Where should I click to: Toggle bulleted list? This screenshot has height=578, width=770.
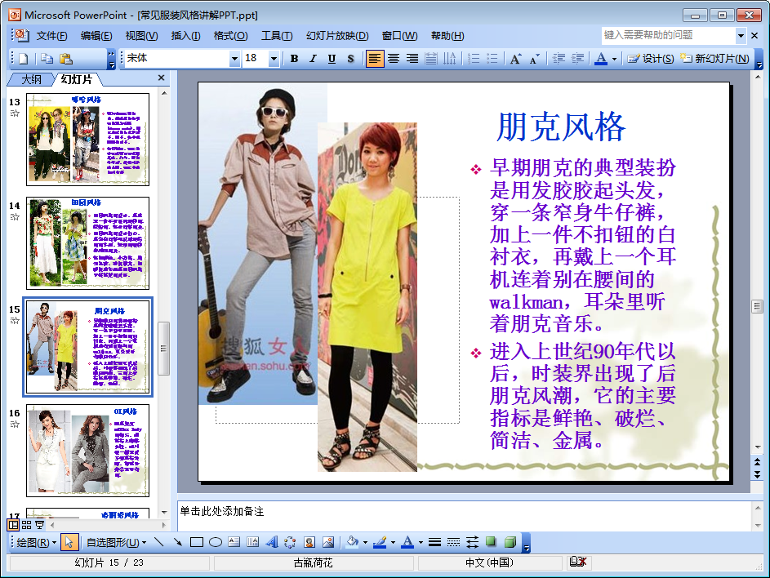(492, 59)
